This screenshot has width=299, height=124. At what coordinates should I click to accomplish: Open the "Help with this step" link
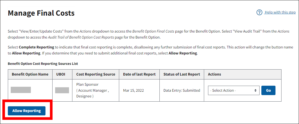(280, 13)
